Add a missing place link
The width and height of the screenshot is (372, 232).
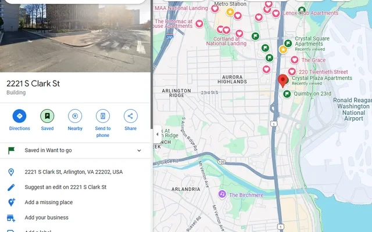49,202
